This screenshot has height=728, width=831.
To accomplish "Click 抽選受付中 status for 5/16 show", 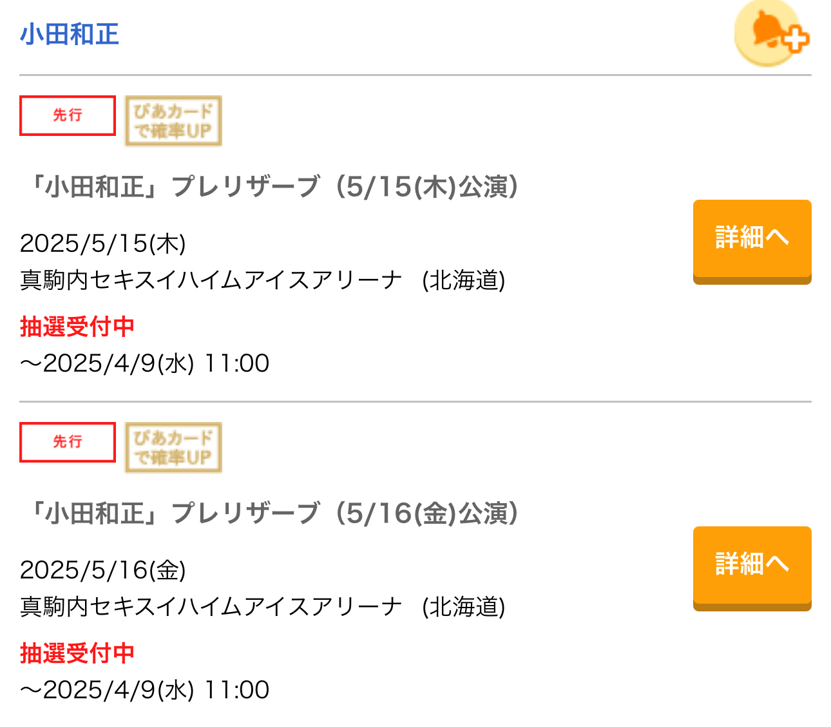I will tap(77, 653).
